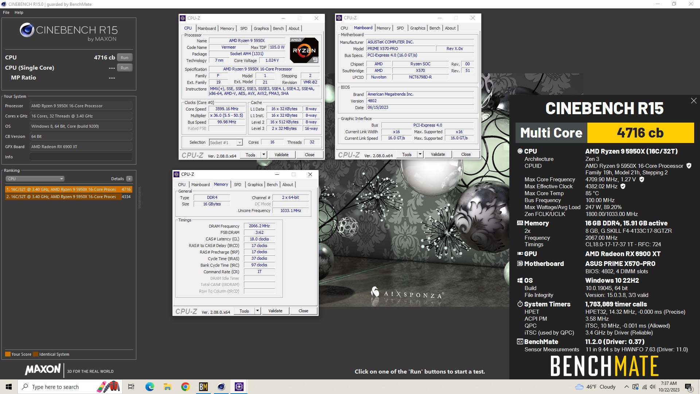The width and height of the screenshot is (700, 394).
Task: Open Mainboard tab in Memory CPU-Z window
Action: [201, 185]
